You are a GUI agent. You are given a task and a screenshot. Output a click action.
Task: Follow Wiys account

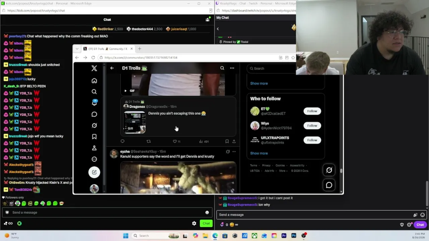point(312,126)
